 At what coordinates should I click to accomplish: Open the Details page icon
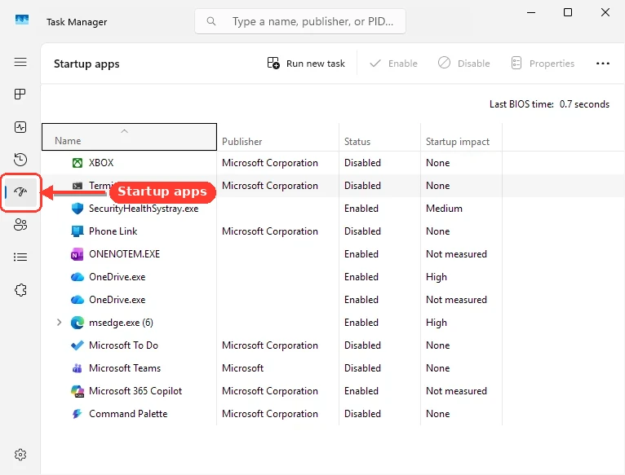coord(20,257)
